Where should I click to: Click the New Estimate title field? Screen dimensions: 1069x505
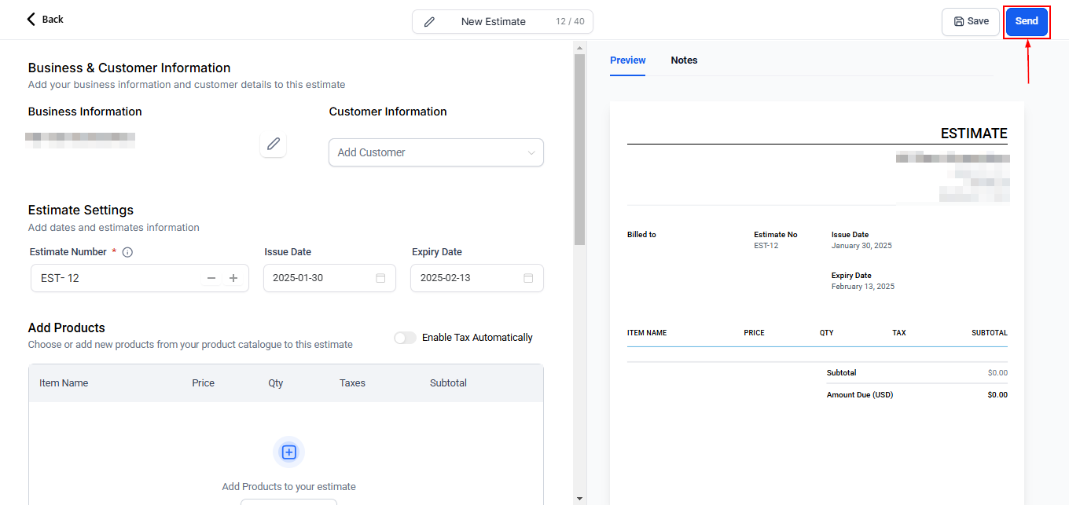[x=502, y=21]
